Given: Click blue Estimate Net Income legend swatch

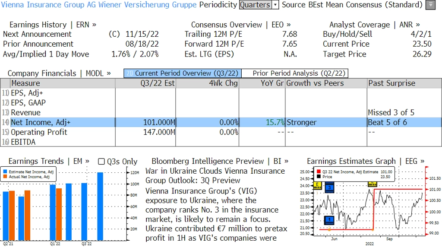Looking at the screenshot, I should (5, 172).
